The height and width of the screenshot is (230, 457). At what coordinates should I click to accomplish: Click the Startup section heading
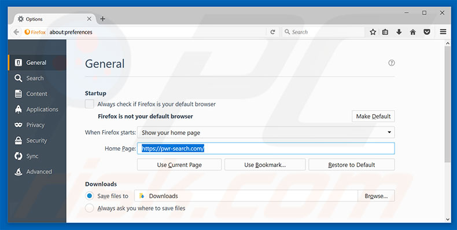click(95, 93)
